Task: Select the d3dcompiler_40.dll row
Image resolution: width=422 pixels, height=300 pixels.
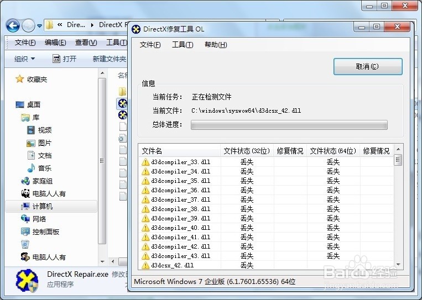Action: pos(266,228)
